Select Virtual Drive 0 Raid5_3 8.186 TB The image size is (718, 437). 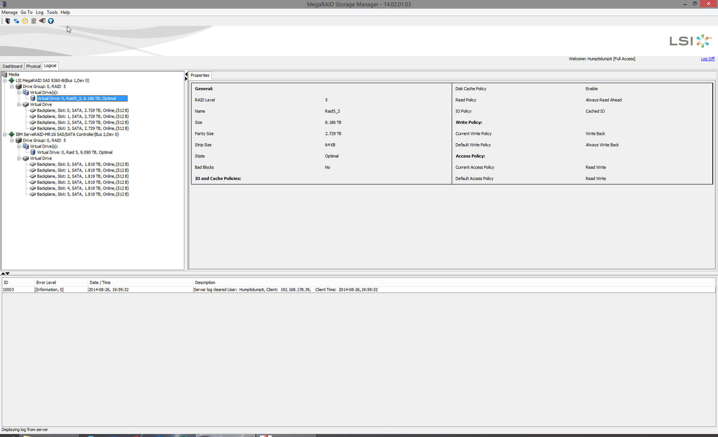(x=82, y=98)
